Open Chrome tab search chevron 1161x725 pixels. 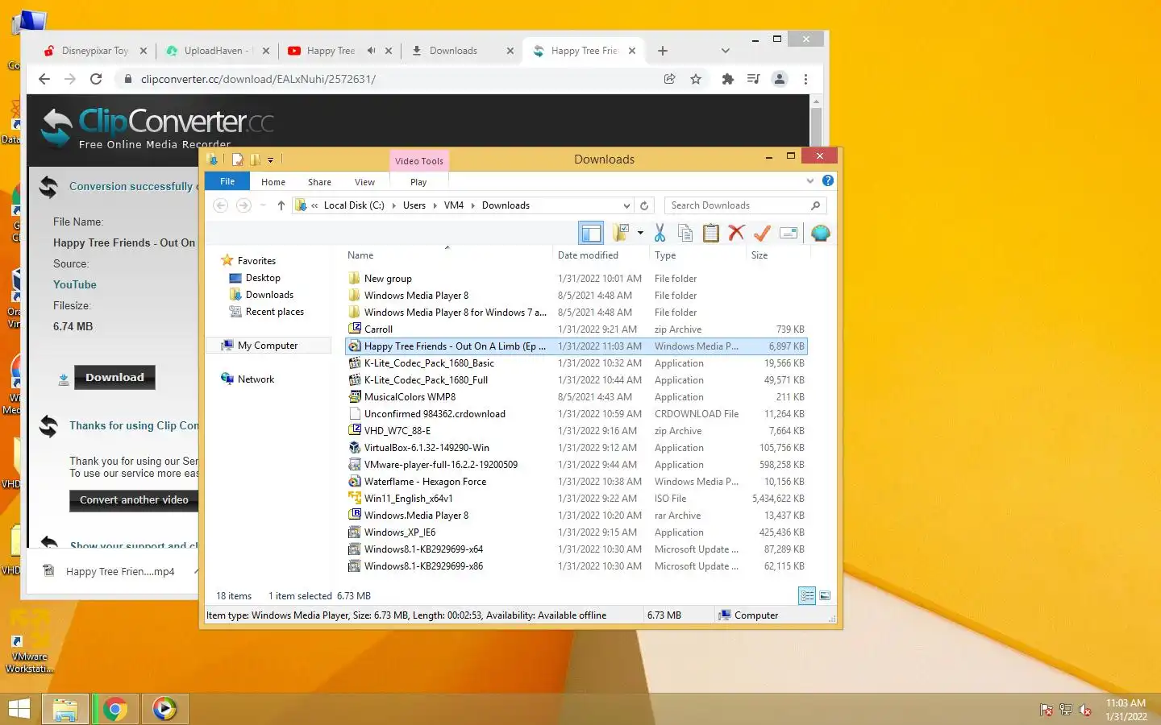coord(726,51)
